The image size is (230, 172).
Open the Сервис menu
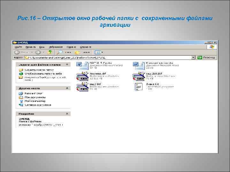(71, 47)
